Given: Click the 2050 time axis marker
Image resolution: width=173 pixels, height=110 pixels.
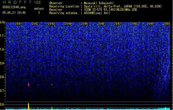Looking at the screenshot, I should click(167, 24).
